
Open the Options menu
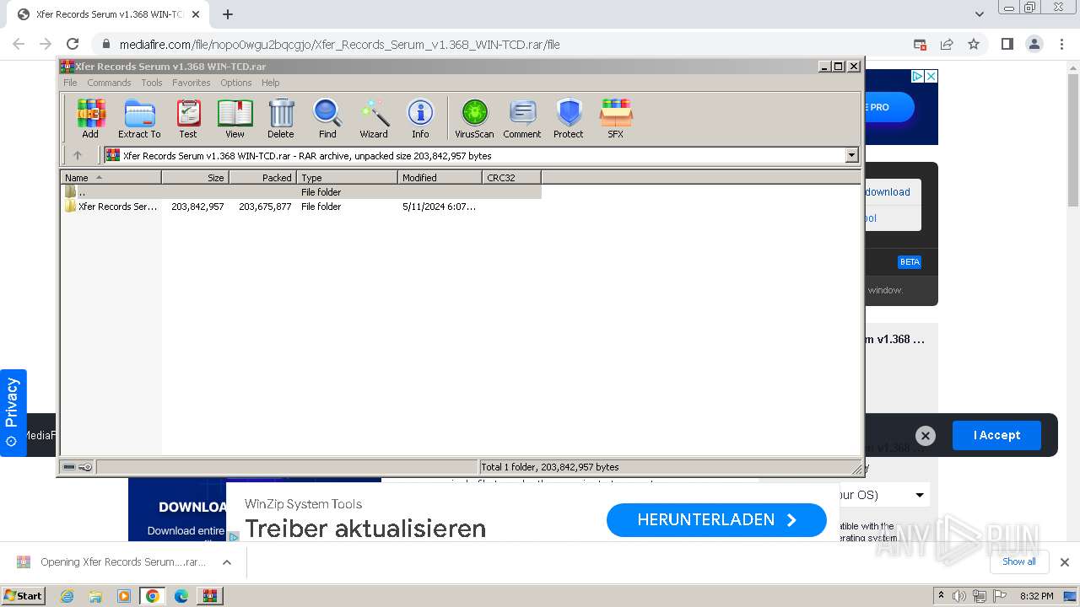[236, 83]
